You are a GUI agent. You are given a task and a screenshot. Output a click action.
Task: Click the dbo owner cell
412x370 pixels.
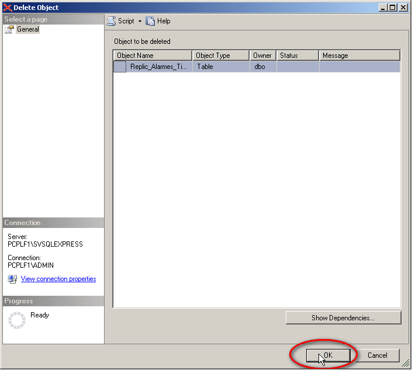point(260,67)
